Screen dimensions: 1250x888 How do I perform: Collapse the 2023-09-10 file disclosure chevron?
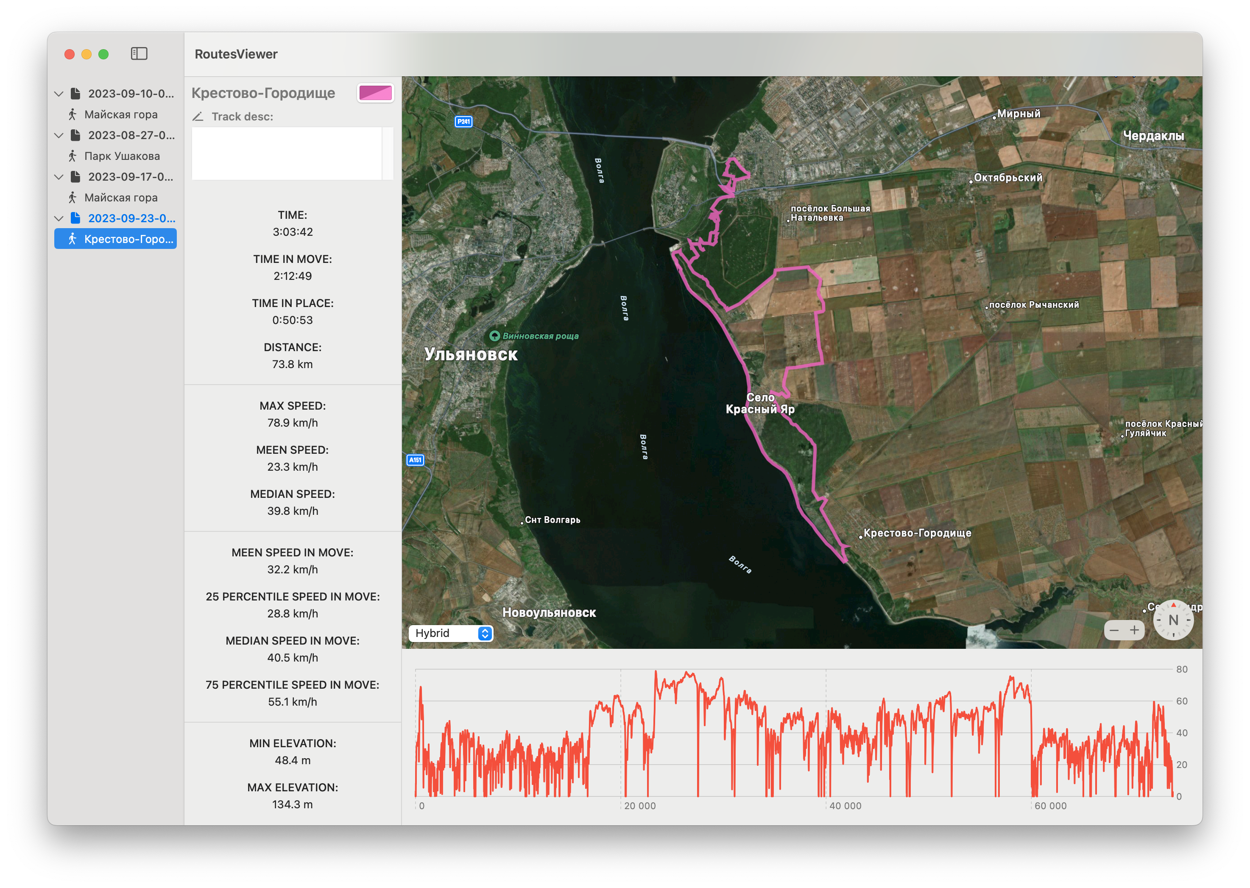(59, 94)
